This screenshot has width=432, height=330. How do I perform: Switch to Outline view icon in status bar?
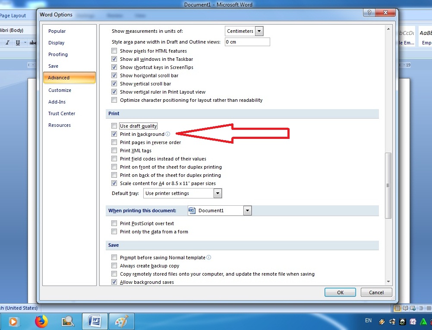coord(421,308)
